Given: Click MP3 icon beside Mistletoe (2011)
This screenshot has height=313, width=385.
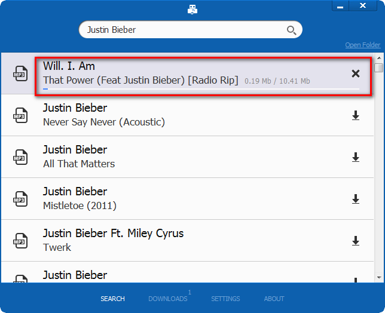Looking at the screenshot, I should [20, 199].
